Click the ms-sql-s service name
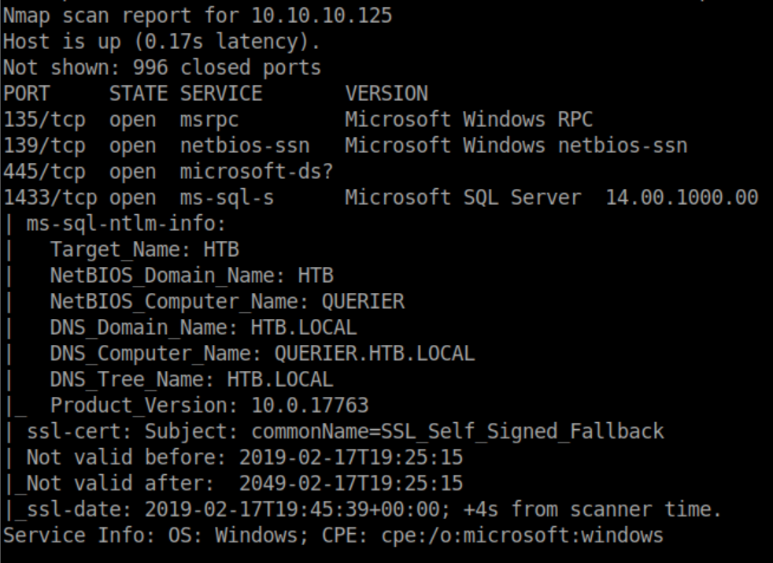This screenshot has width=773, height=563. 227,198
